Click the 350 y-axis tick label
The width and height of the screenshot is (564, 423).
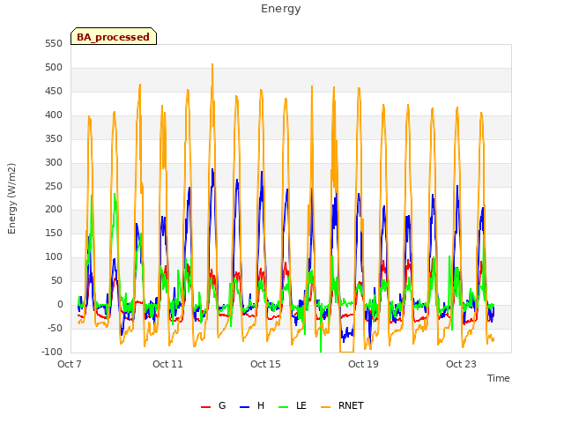click(54, 138)
